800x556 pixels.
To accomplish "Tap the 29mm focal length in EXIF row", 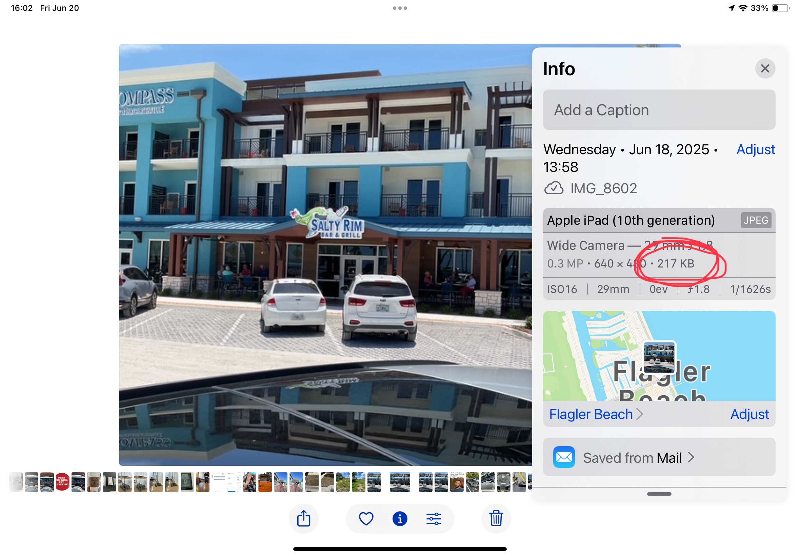I will click(613, 289).
